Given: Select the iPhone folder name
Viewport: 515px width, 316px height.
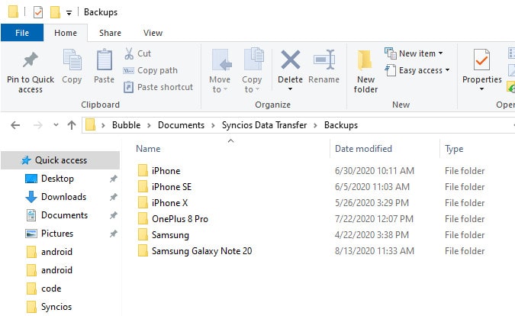Looking at the screenshot, I should [166, 171].
